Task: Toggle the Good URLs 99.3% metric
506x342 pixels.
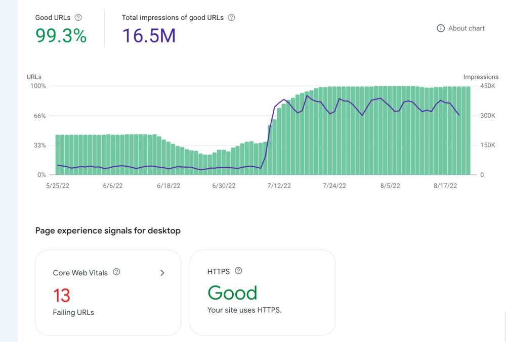Action: click(x=61, y=36)
